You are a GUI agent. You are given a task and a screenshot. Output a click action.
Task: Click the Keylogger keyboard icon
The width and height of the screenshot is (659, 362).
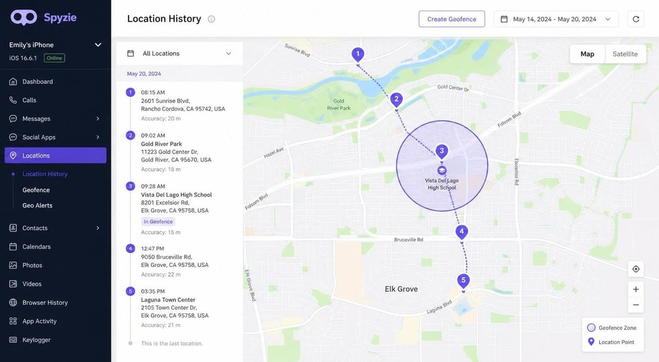coord(13,340)
